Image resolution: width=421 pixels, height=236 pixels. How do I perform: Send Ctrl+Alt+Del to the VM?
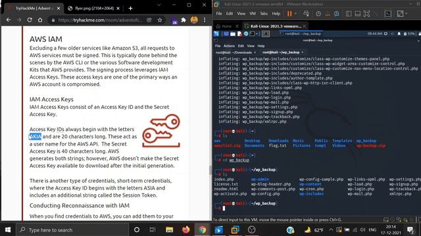coord(306,14)
